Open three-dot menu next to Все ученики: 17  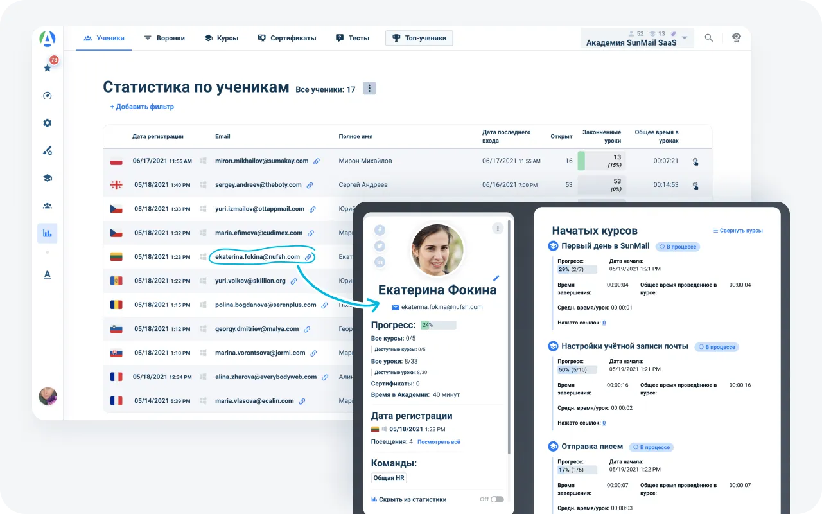coord(369,89)
